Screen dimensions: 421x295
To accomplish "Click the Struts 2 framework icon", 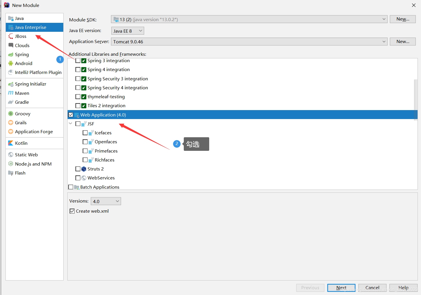I will (x=84, y=169).
